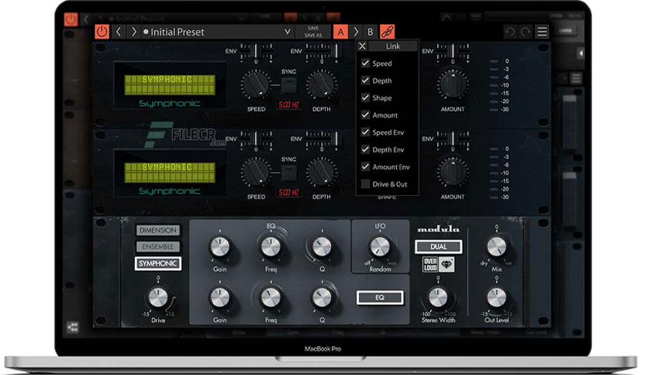Click top unit depth ENV slider

click(322, 52)
